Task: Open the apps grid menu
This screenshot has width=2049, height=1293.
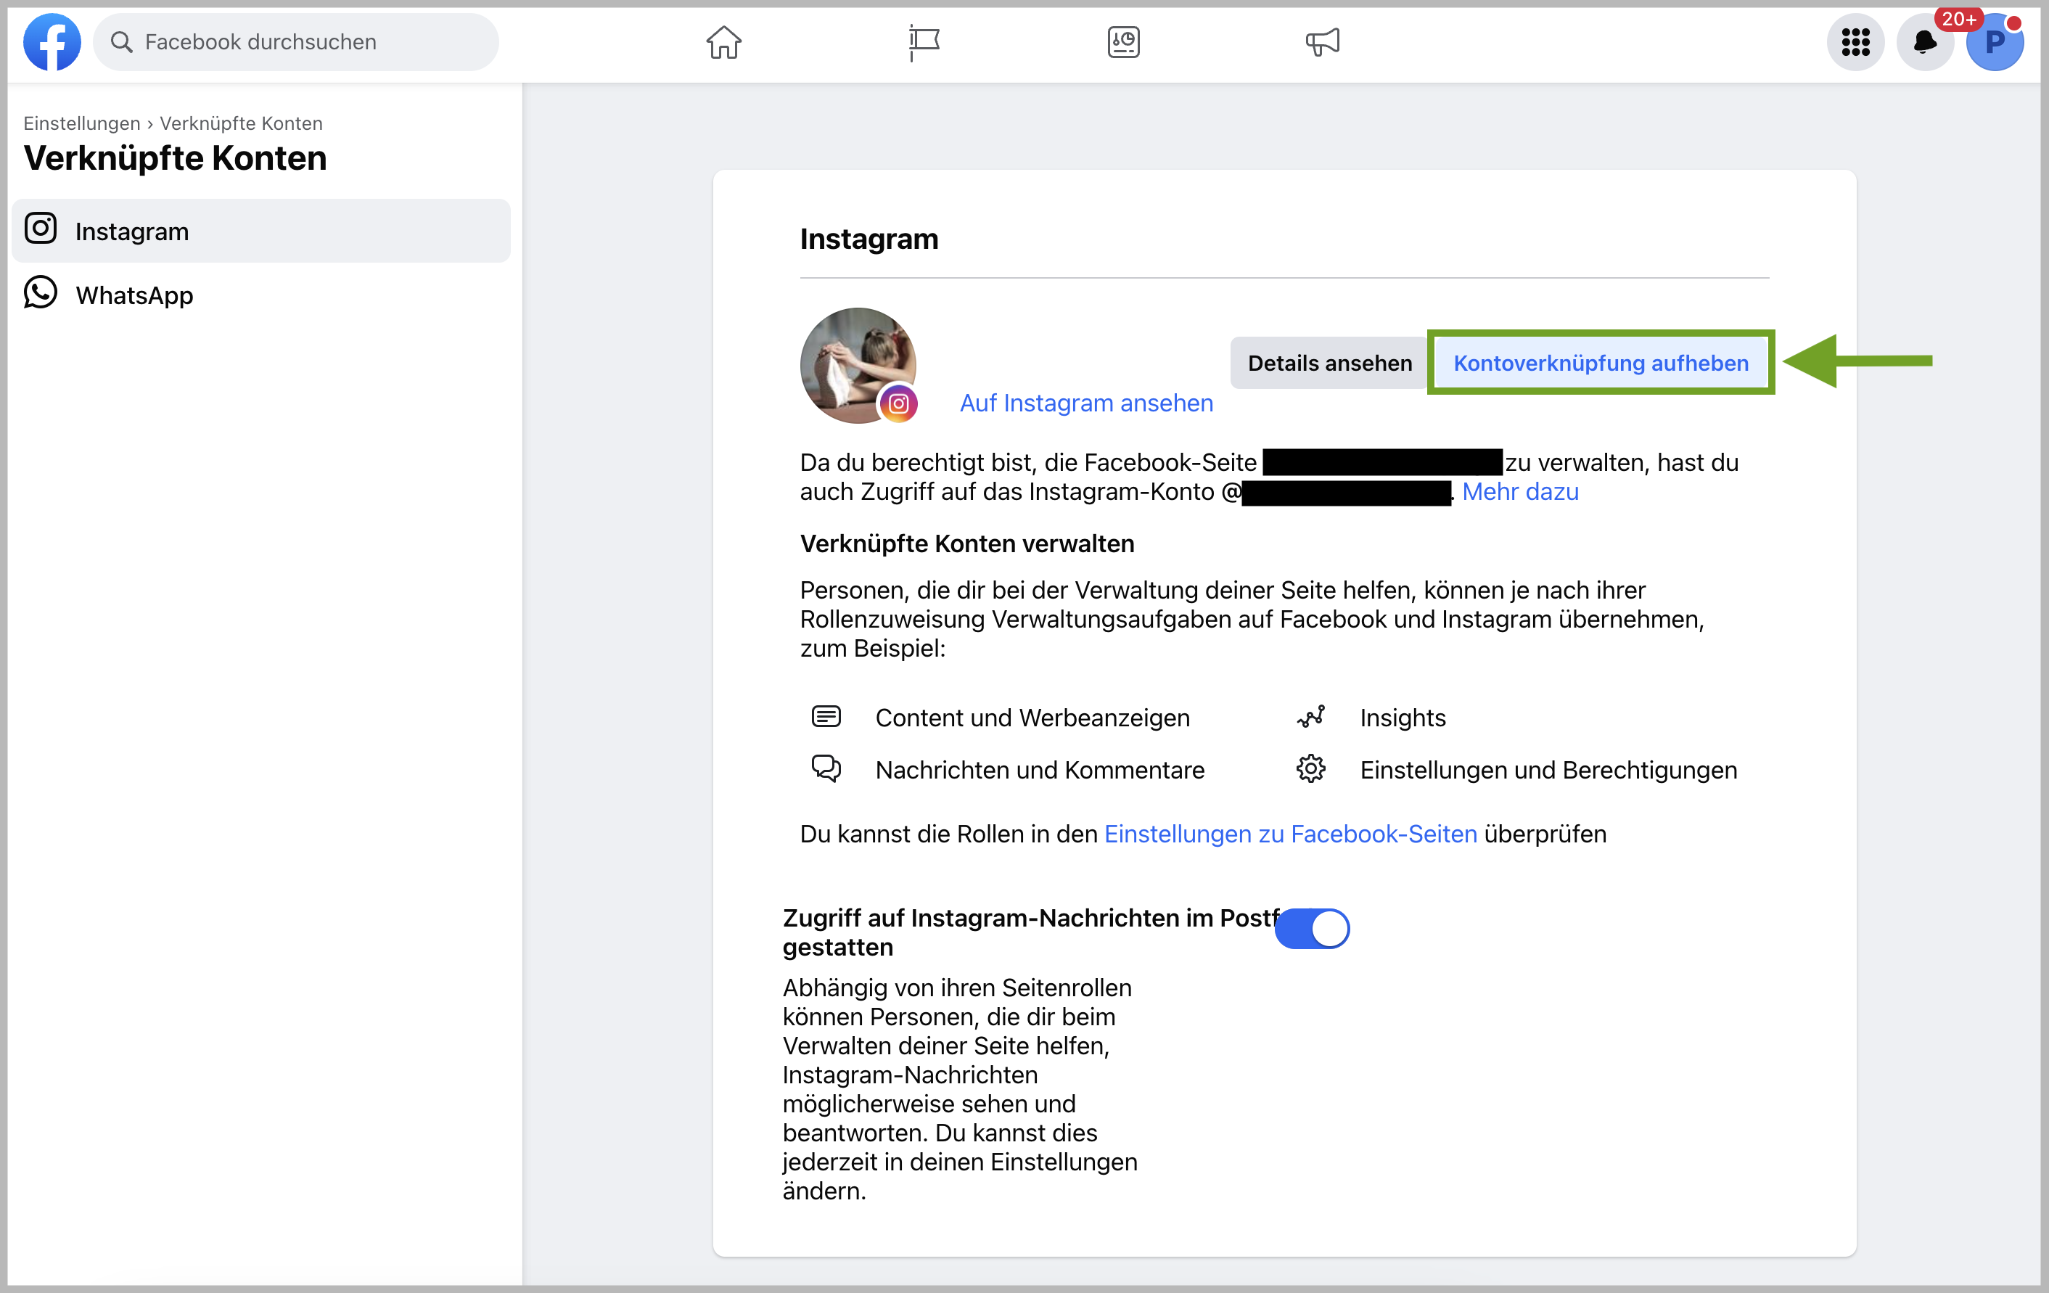Action: 1855,41
